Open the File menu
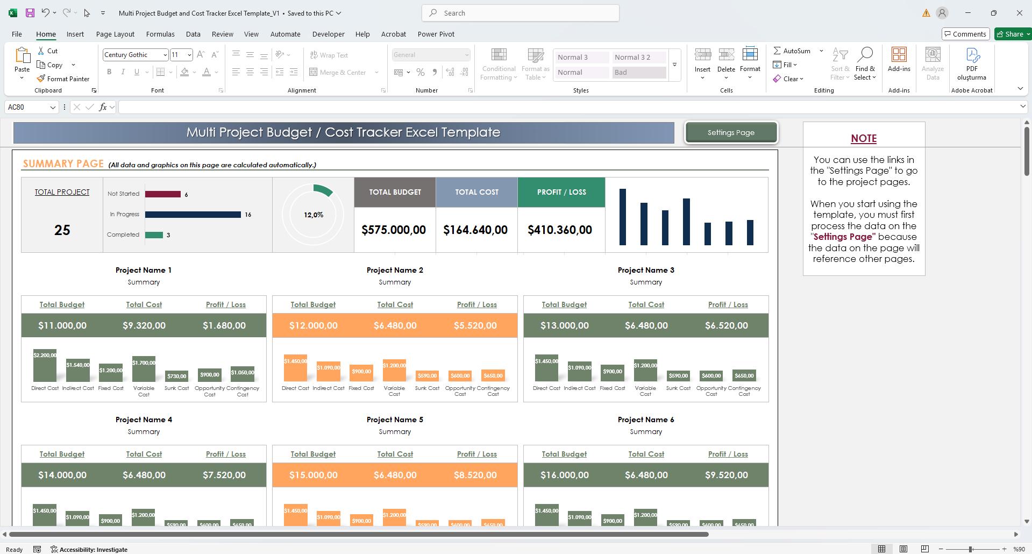1032x554 pixels. (17, 34)
